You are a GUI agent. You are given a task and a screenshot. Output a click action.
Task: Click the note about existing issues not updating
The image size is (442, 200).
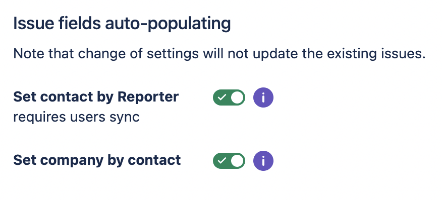coord(219,54)
